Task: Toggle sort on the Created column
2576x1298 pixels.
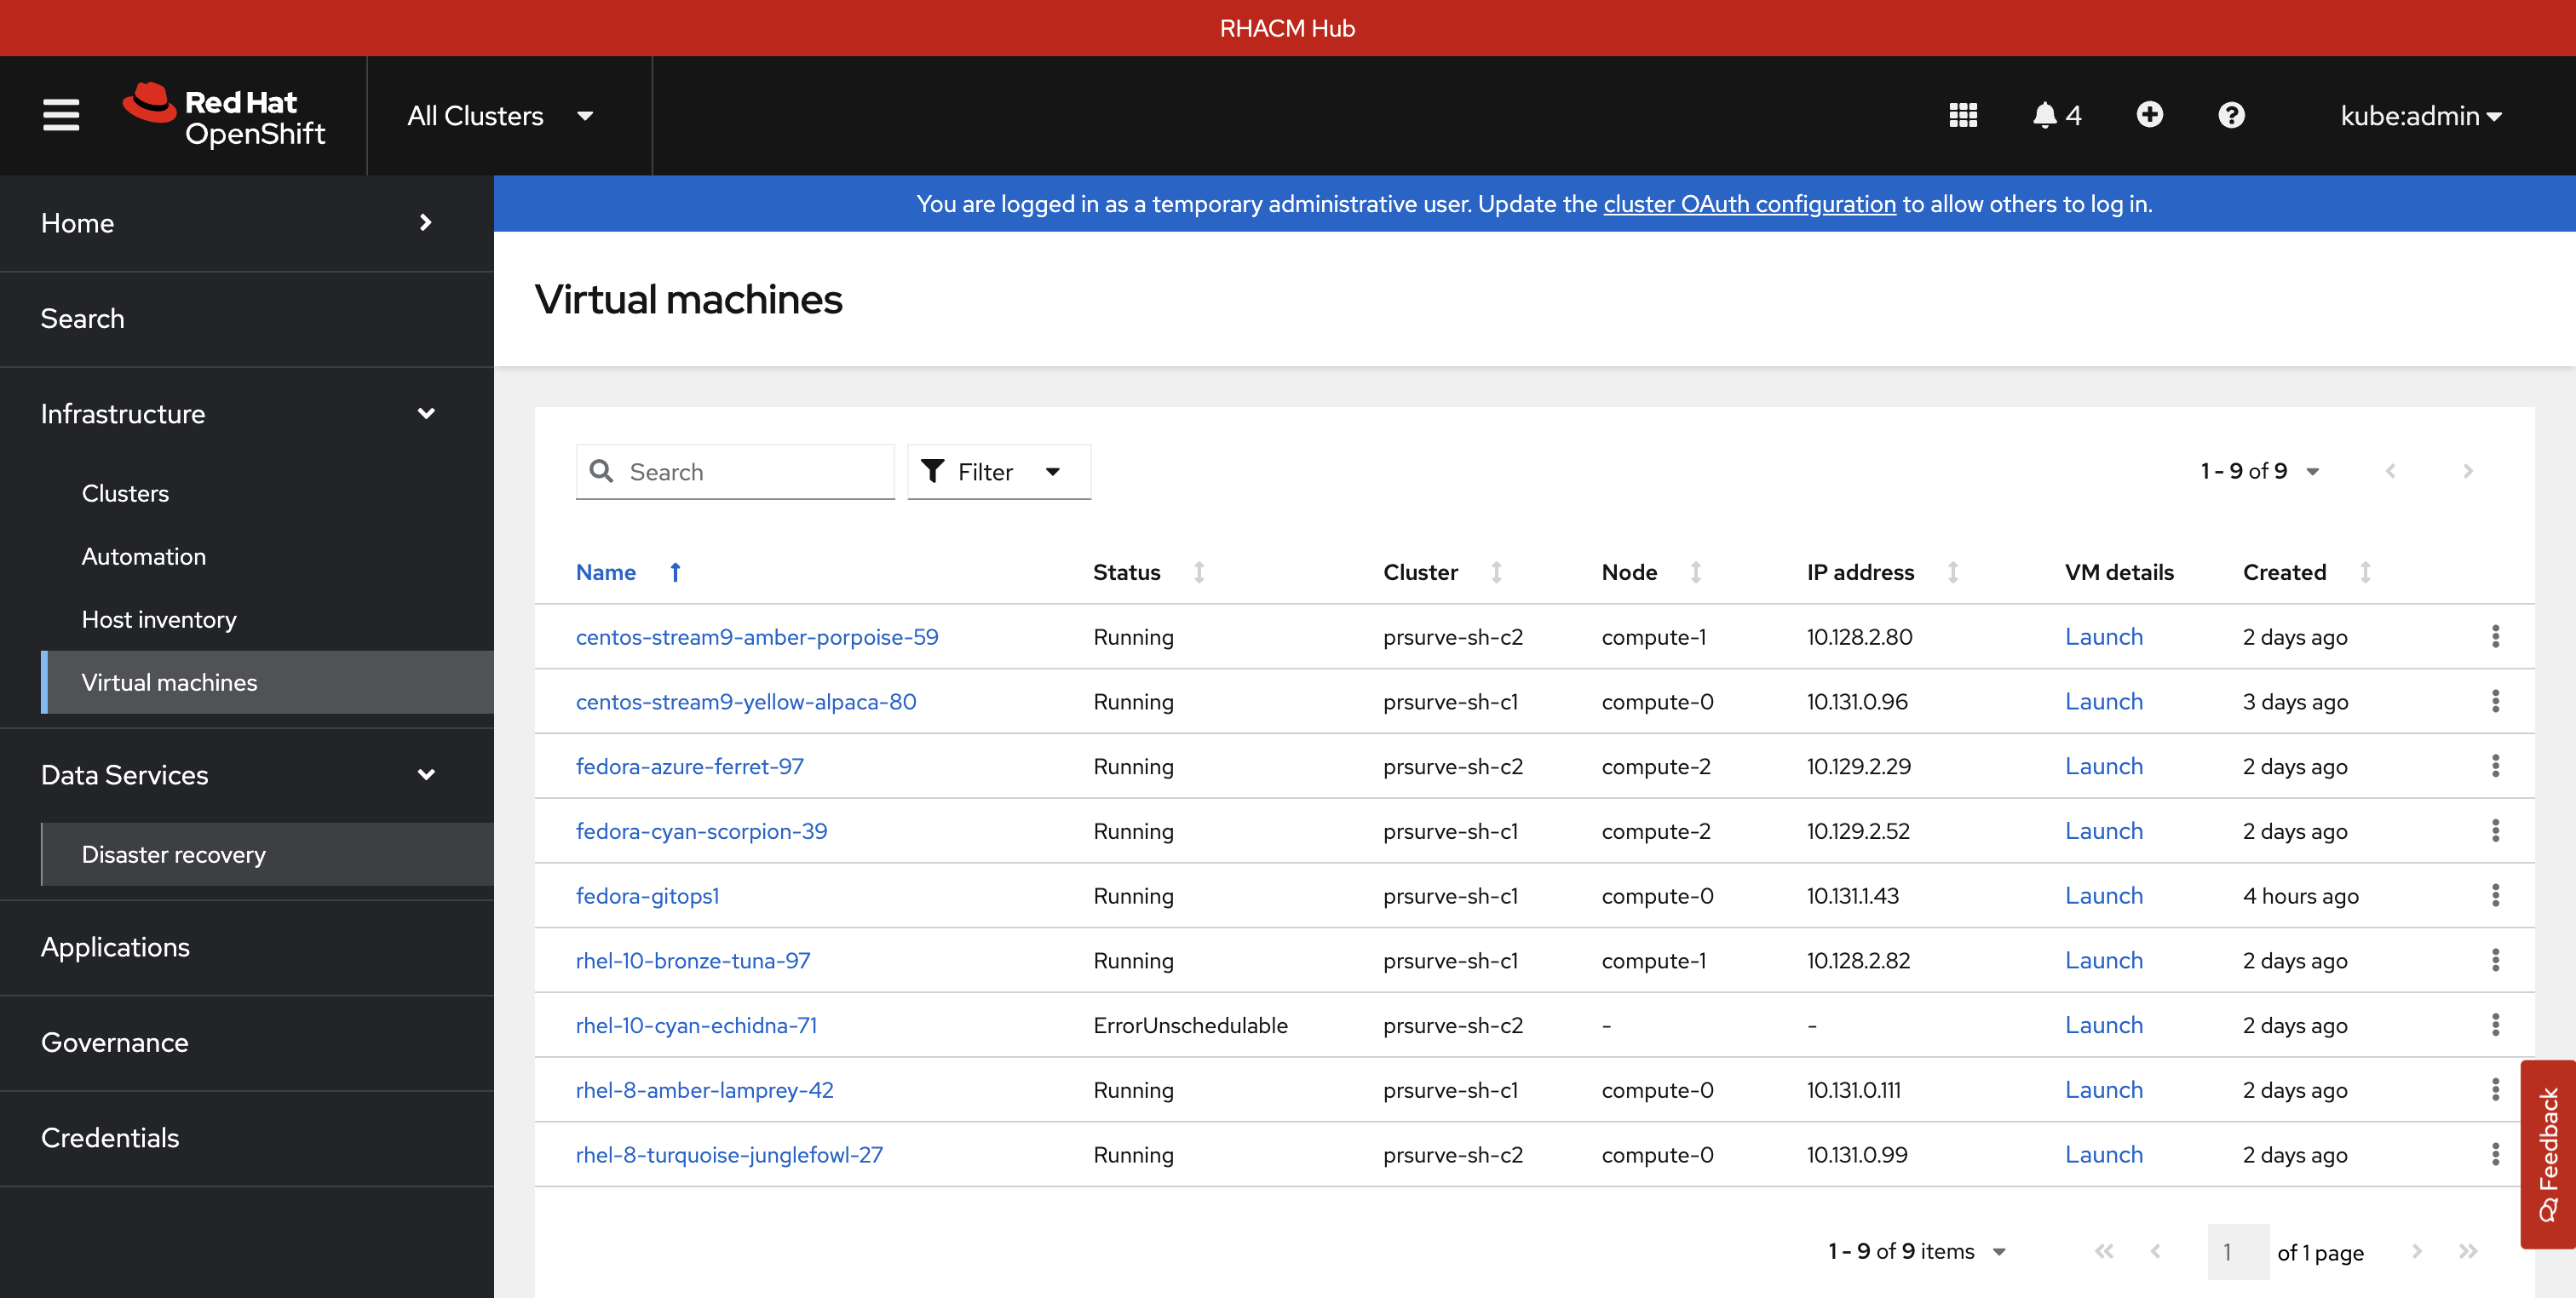Action: pyautogui.click(x=2364, y=572)
